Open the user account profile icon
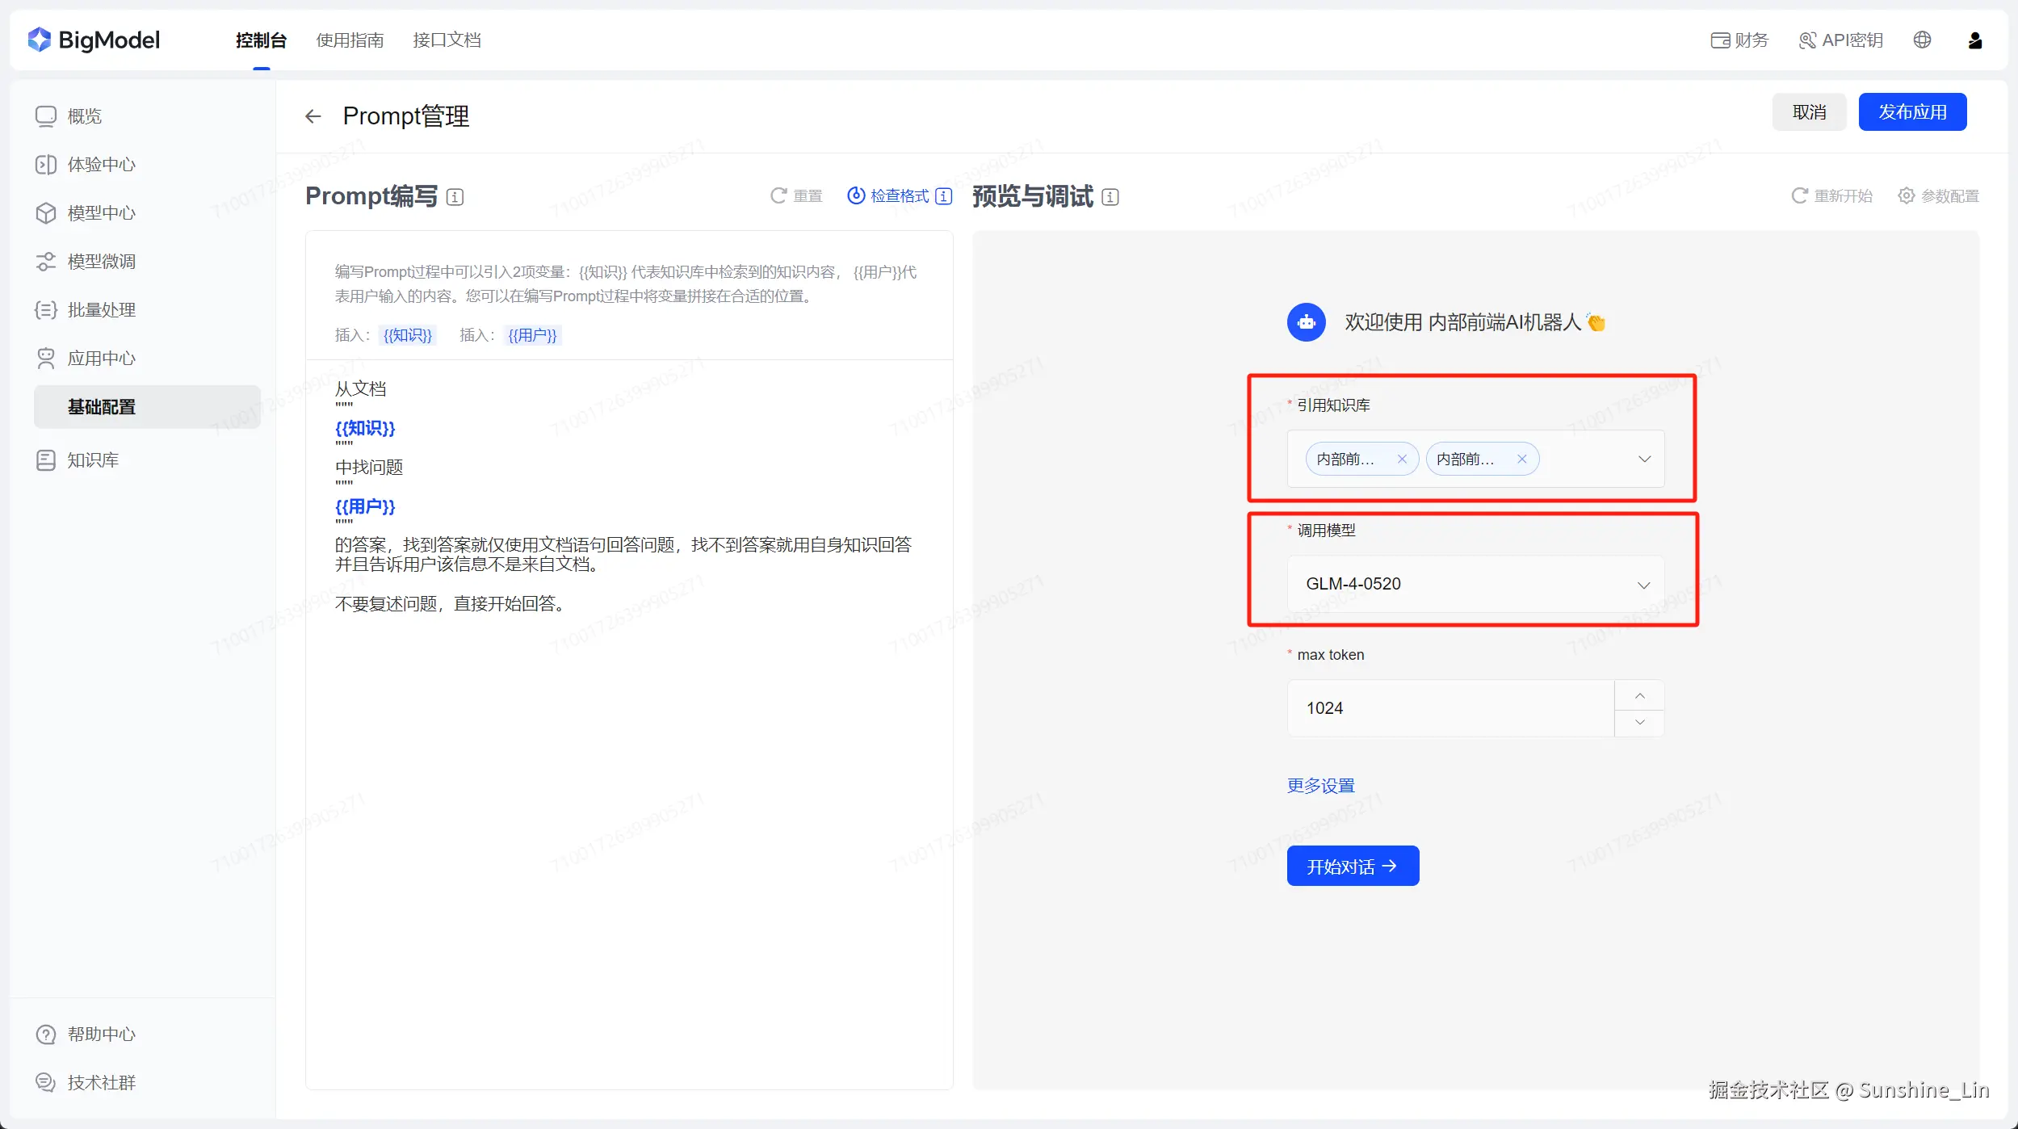This screenshot has width=2018, height=1129. click(x=1974, y=40)
